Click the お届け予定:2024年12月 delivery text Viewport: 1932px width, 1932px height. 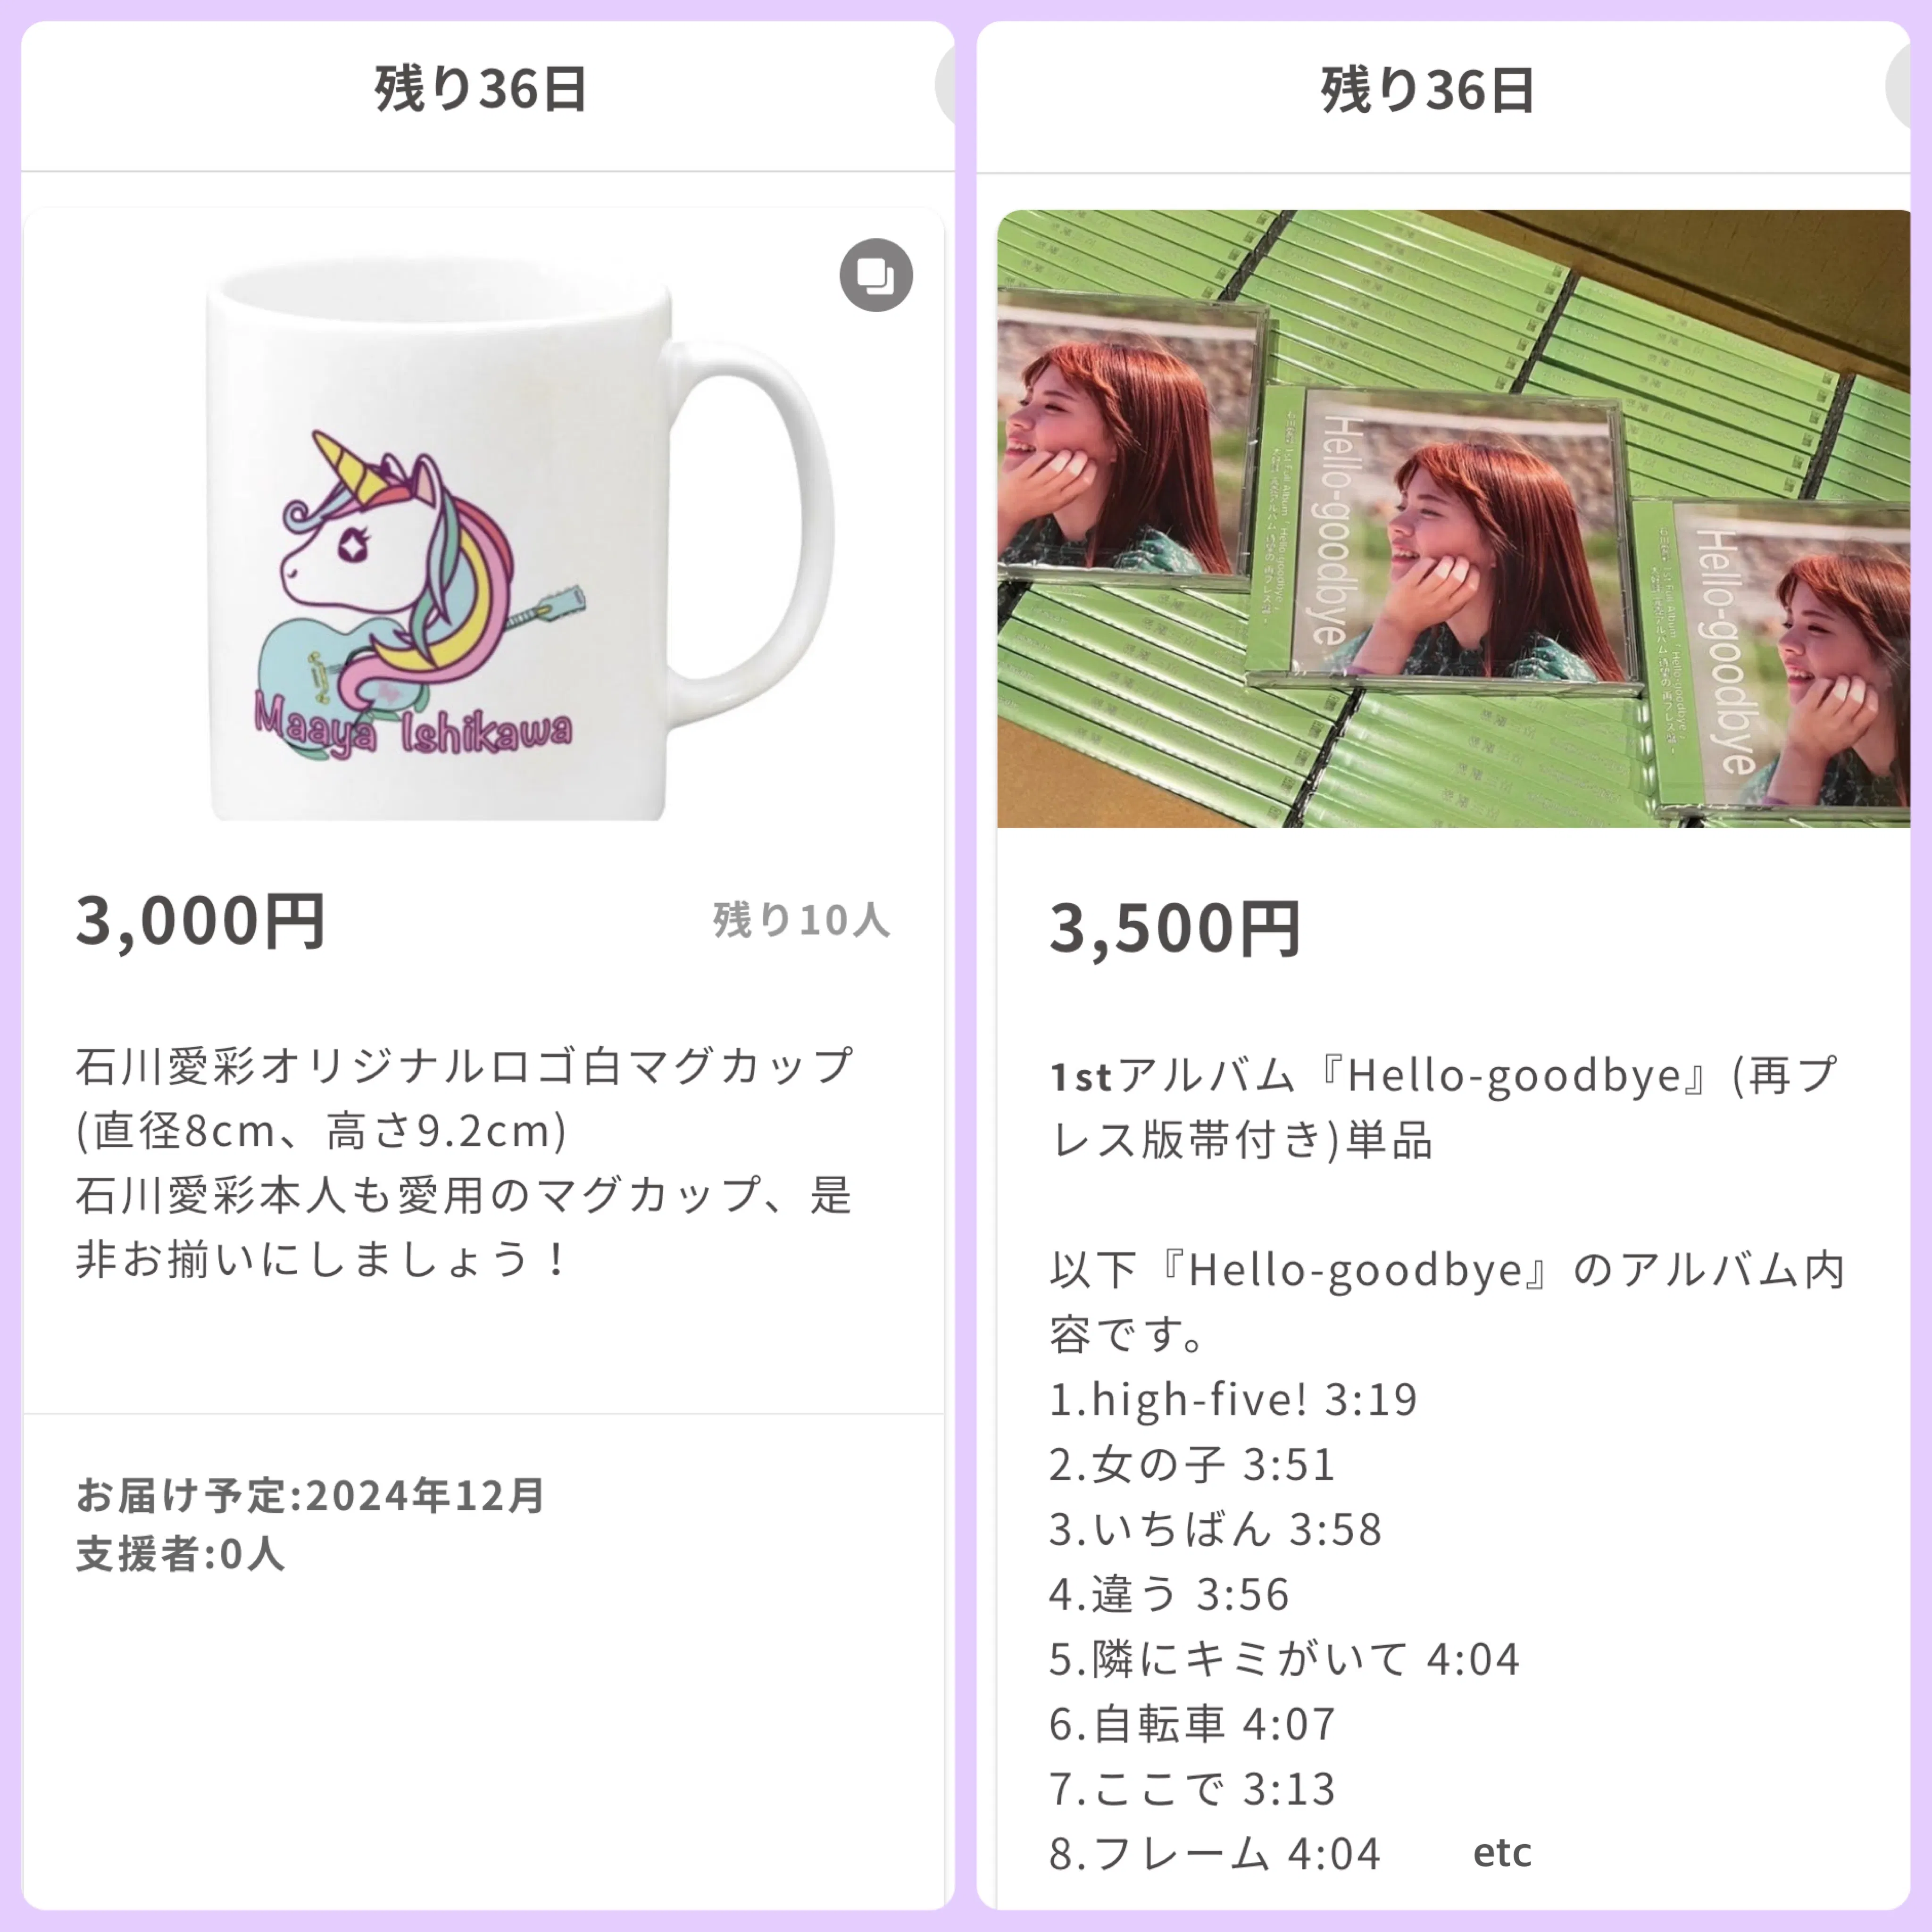[x=310, y=1496]
